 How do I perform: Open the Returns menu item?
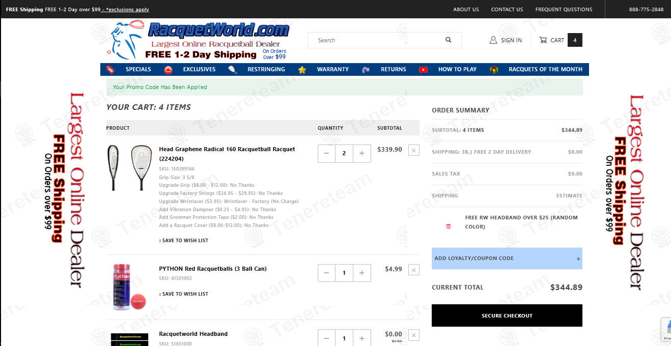click(394, 69)
